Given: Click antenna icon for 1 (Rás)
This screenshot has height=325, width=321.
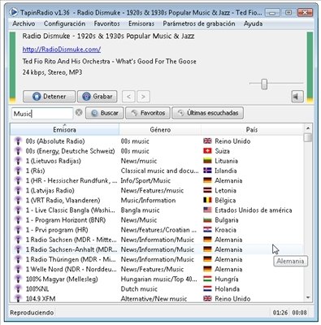Looking at the screenshot, I should (18, 171).
